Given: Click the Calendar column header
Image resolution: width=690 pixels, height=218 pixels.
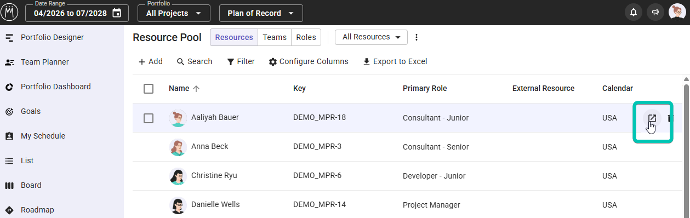Looking at the screenshot, I should pyautogui.click(x=618, y=89).
